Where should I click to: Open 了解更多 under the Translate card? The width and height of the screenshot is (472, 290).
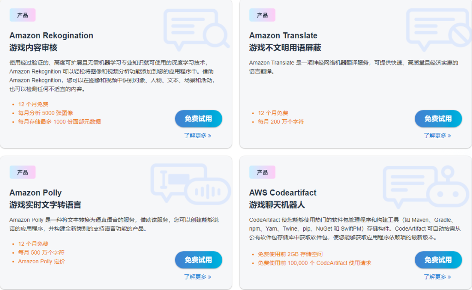pos(437,135)
